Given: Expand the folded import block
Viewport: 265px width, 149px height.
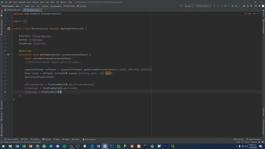Looking at the screenshot, I should pos(25,21).
